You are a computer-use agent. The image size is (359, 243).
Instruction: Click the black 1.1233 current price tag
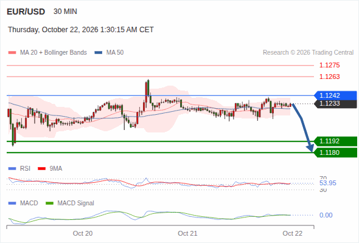tap(335, 103)
